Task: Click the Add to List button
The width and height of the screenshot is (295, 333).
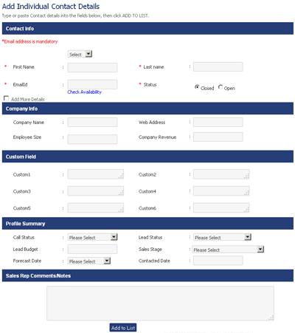Action: pyautogui.click(x=123, y=328)
